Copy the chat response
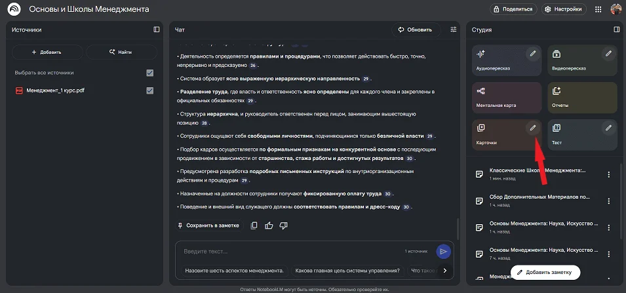 [x=254, y=225]
